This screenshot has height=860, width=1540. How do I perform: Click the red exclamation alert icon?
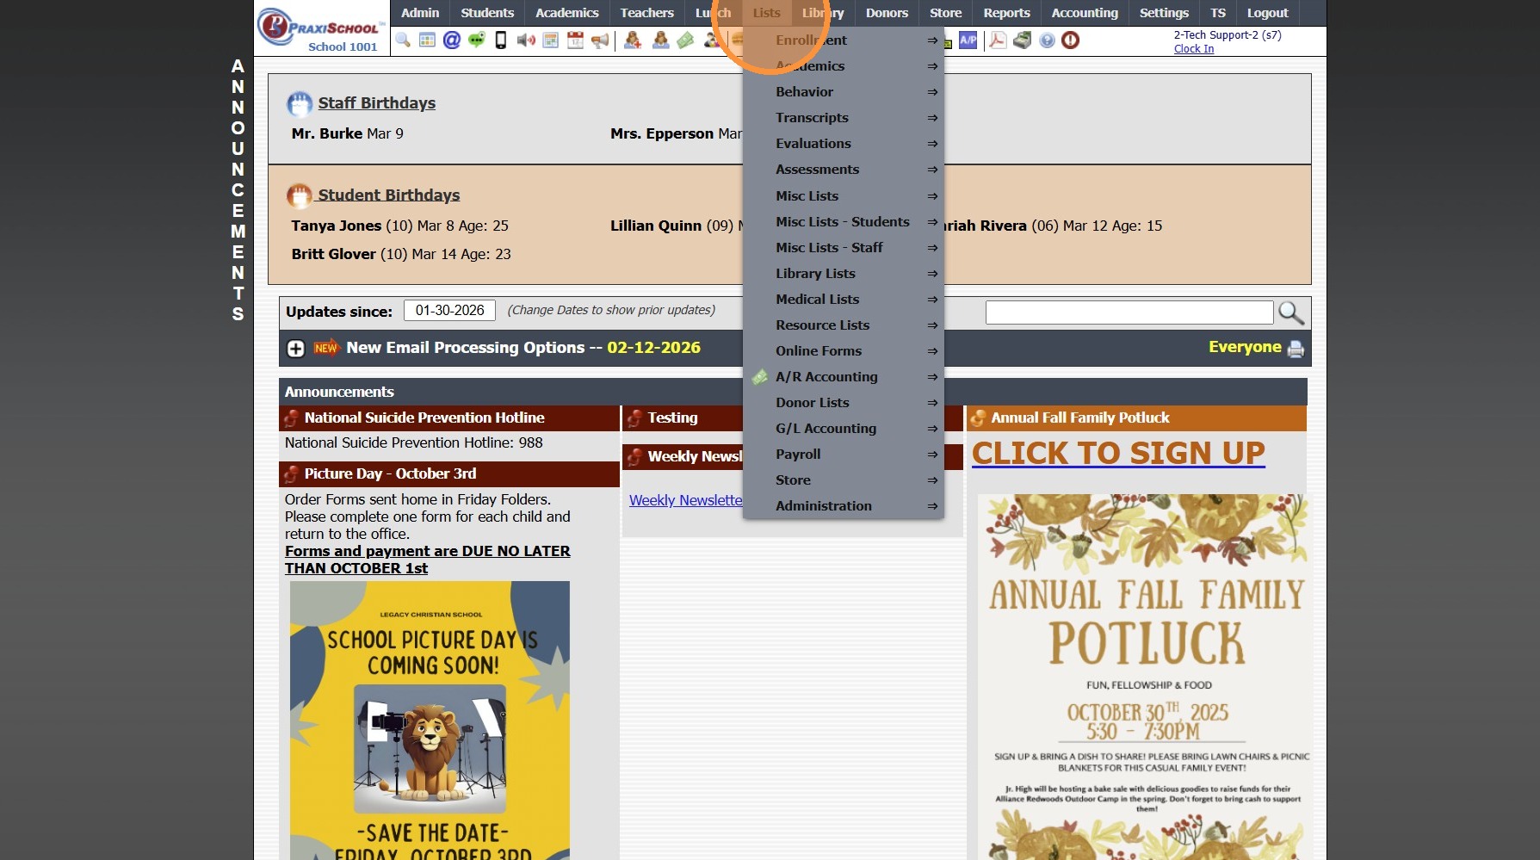coord(1070,40)
